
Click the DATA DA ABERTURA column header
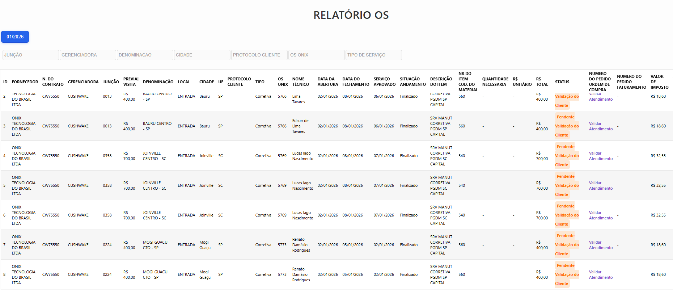pos(328,82)
